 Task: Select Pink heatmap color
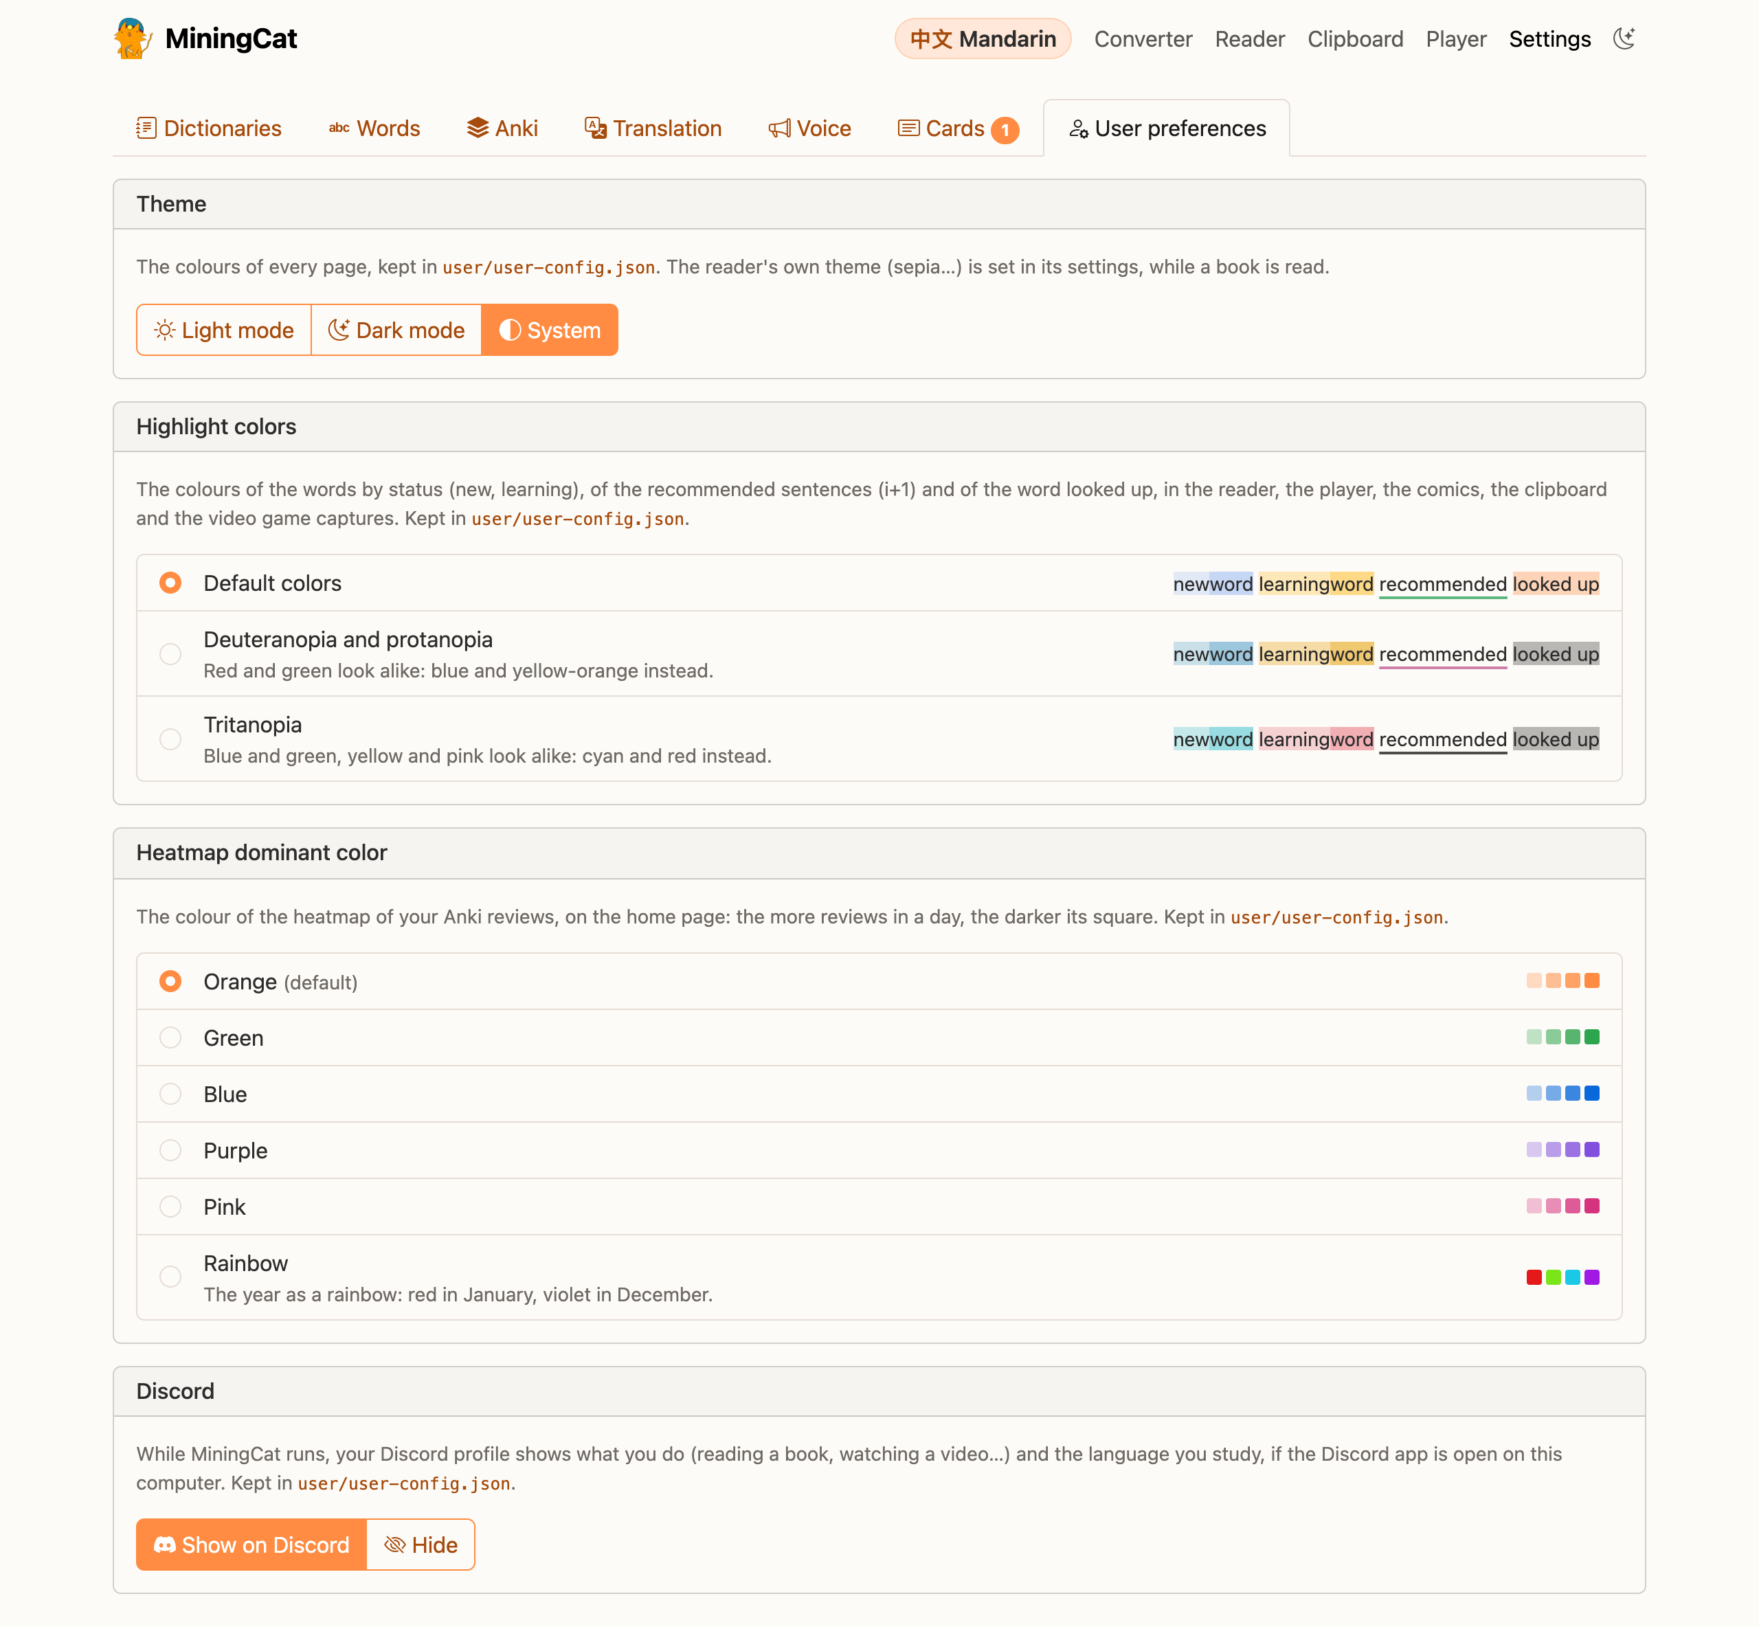[x=879, y=1207]
